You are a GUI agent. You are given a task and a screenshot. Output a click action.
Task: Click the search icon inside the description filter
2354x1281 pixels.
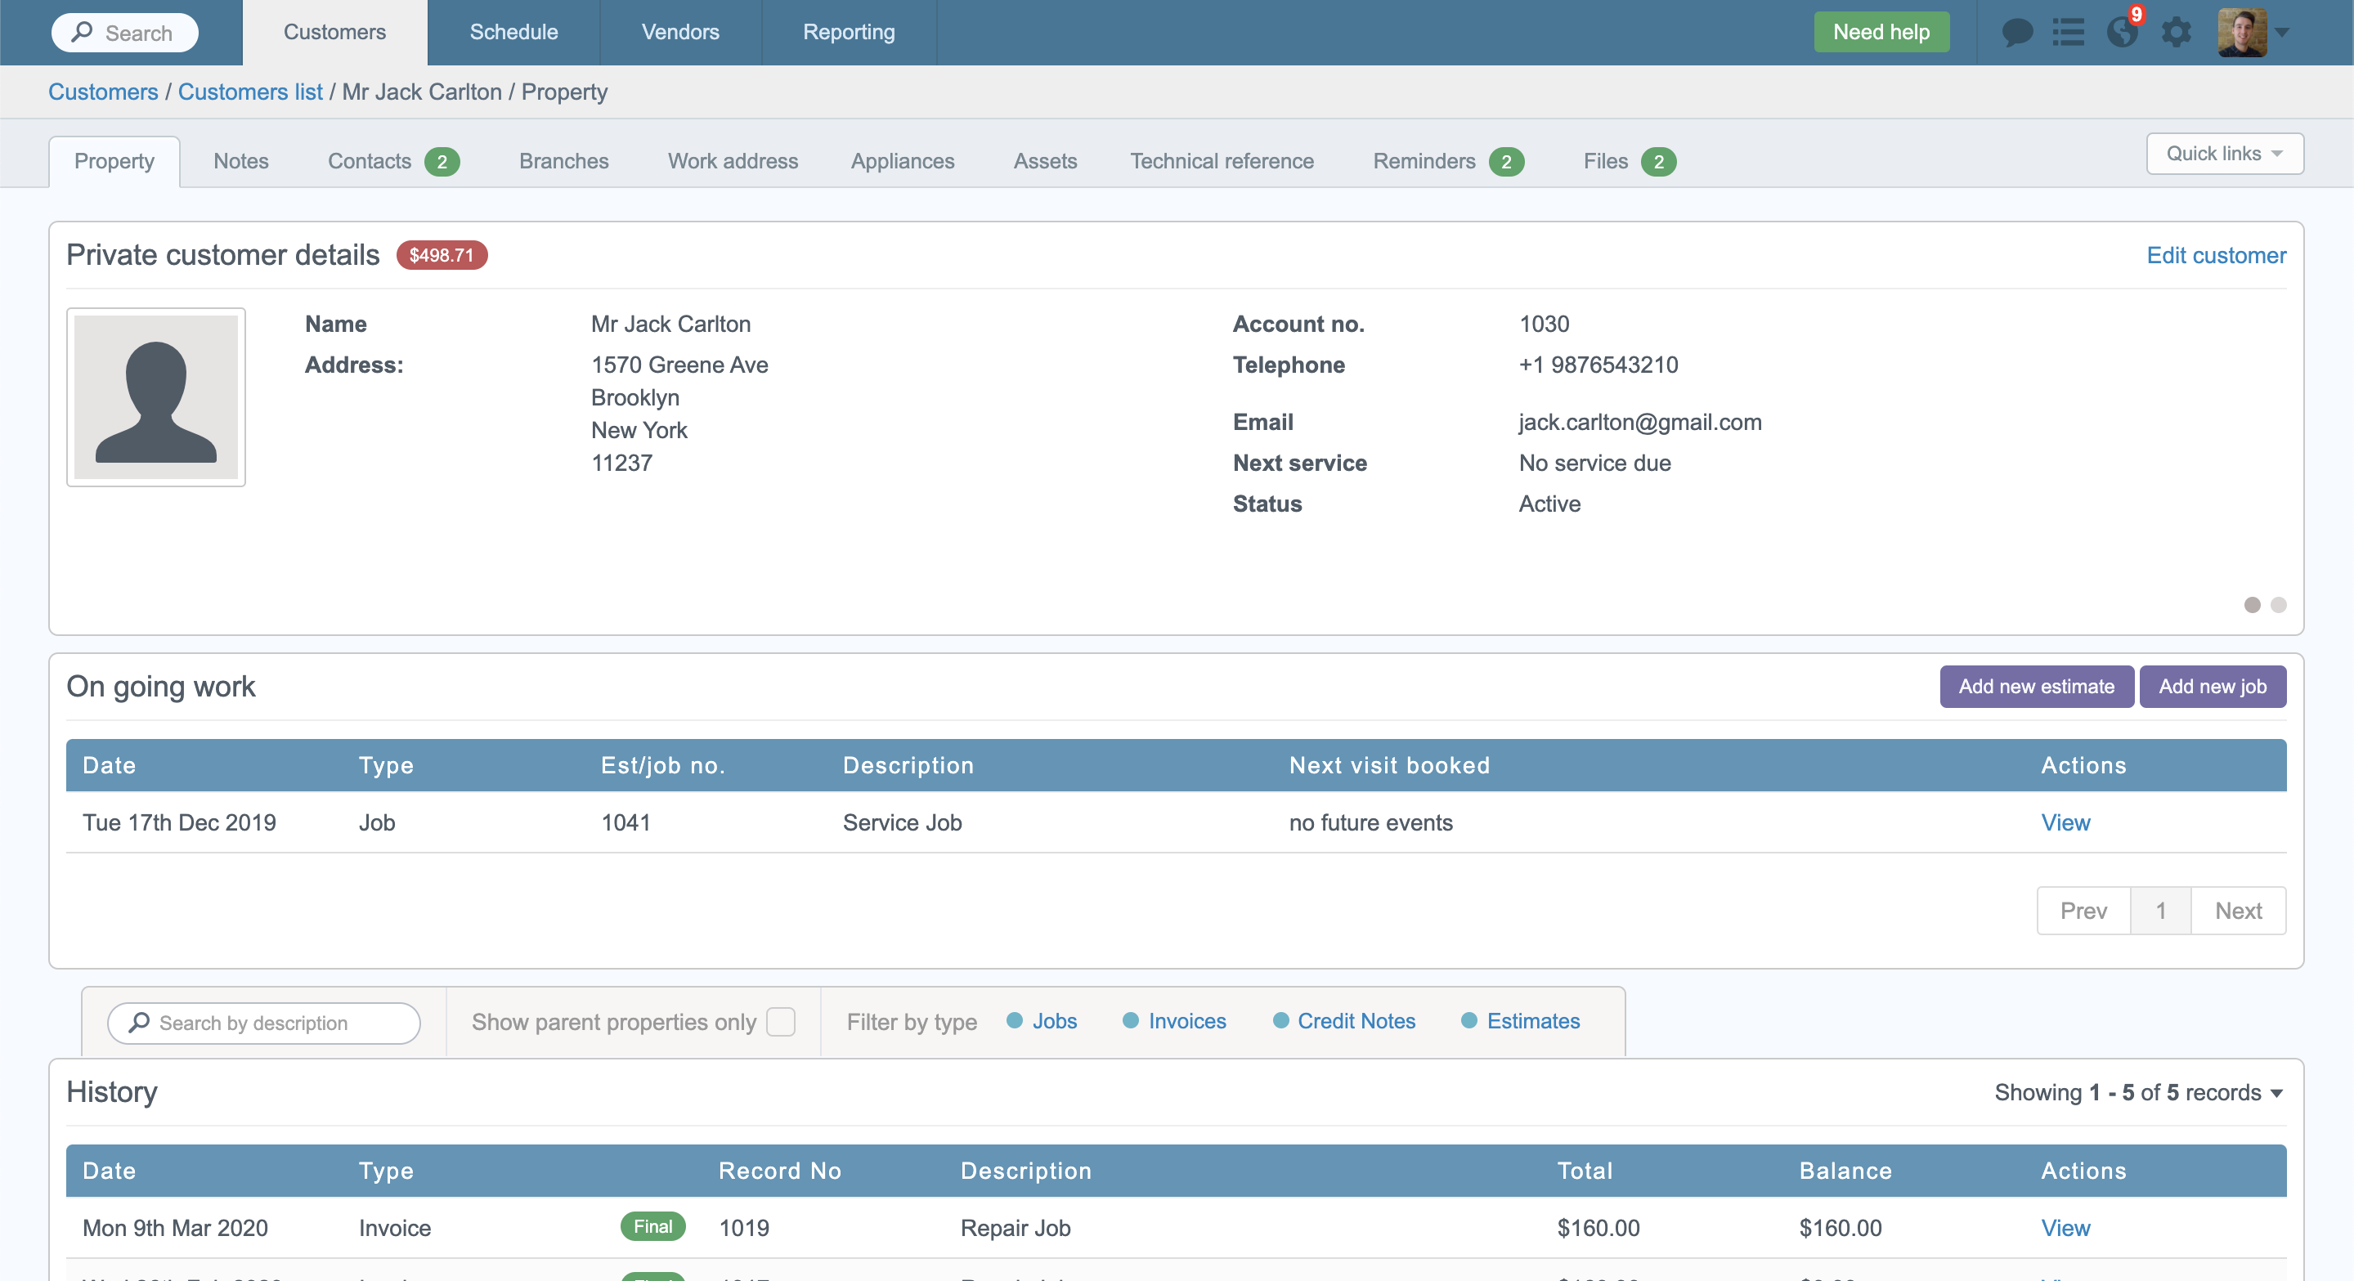pyautogui.click(x=138, y=1023)
